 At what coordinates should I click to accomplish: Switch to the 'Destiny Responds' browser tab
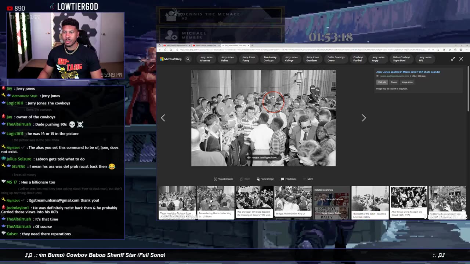pyautogui.click(x=176, y=45)
